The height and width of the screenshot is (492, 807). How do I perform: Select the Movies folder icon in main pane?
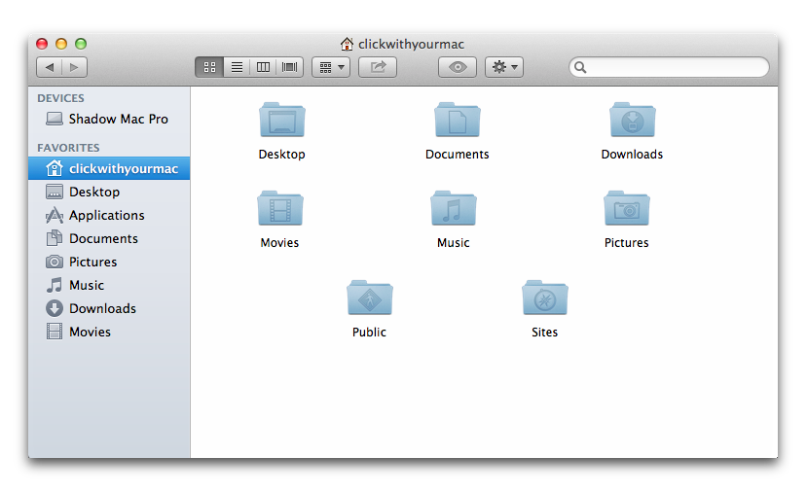pyautogui.click(x=280, y=208)
